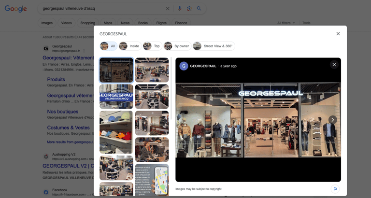Click inside the Google search field
The height and width of the screenshot is (198, 371).
pyautogui.click(x=103, y=9)
